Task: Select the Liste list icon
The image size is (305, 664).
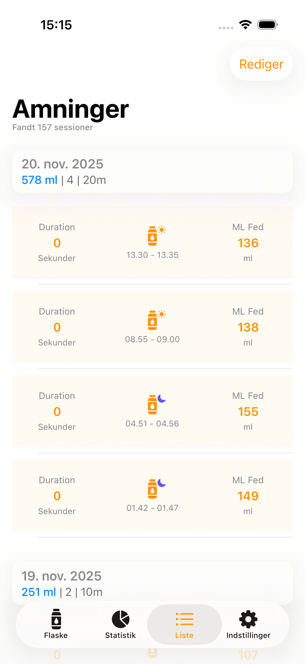Action: pos(185,619)
